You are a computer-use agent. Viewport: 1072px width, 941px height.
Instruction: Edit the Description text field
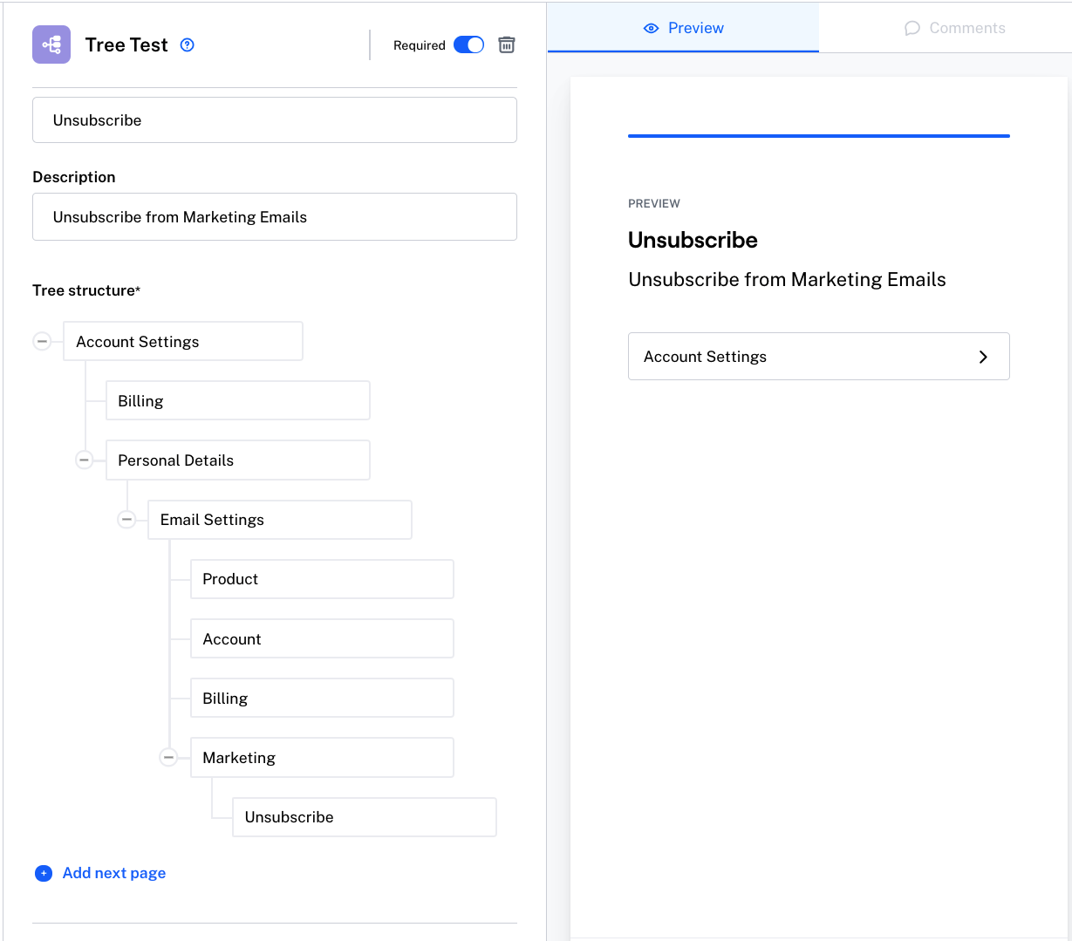pyautogui.click(x=275, y=217)
